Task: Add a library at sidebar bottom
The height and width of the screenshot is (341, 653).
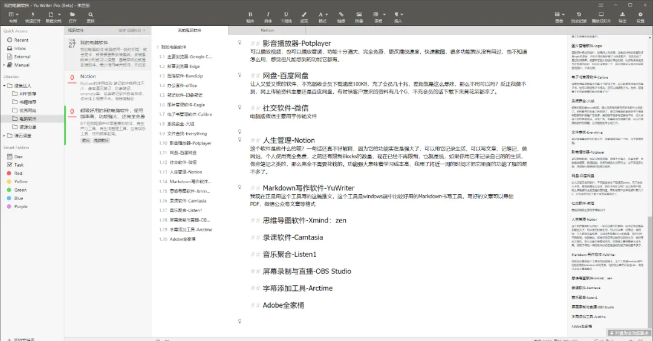Action: click(21, 339)
